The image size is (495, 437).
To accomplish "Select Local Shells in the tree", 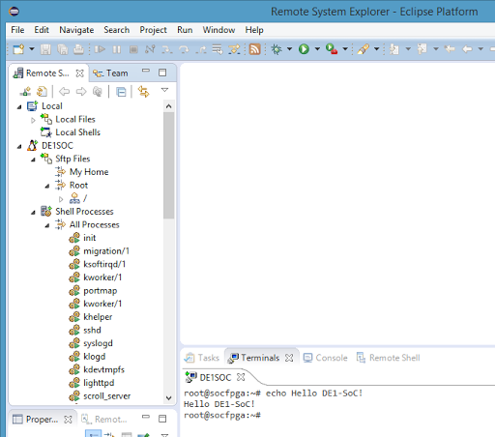I will click(77, 132).
